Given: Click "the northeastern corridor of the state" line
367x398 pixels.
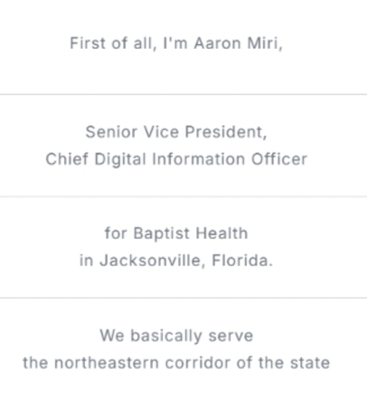Looking at the screenshot, I should click(x=176, y=363).
